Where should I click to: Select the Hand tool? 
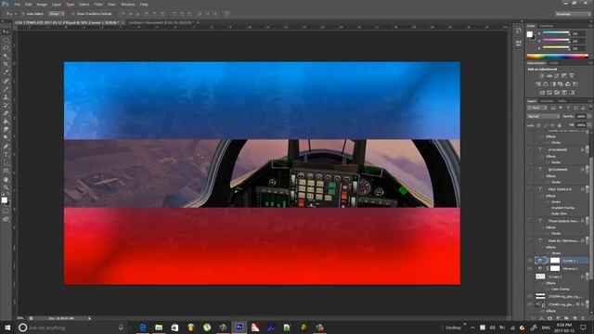pyautogui.click(x=6, y=179)
